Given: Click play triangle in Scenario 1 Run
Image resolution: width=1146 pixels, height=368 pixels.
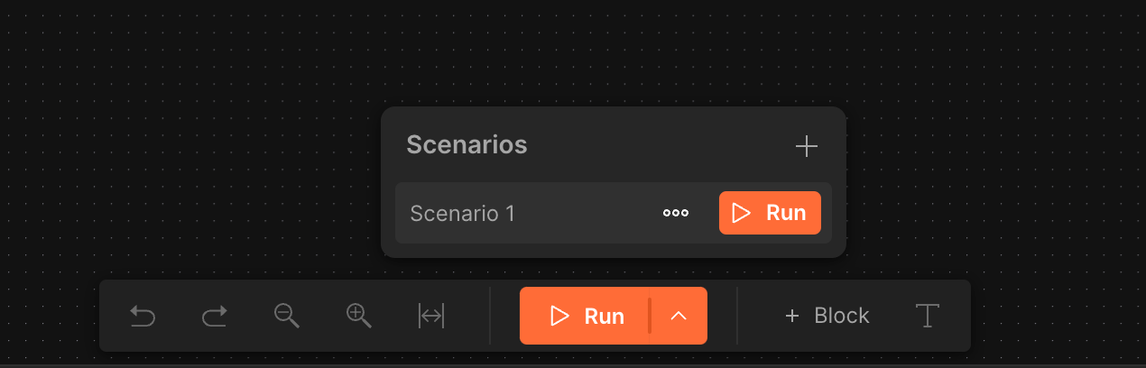Looking at the screenshot, I should [x=742, y=213].
